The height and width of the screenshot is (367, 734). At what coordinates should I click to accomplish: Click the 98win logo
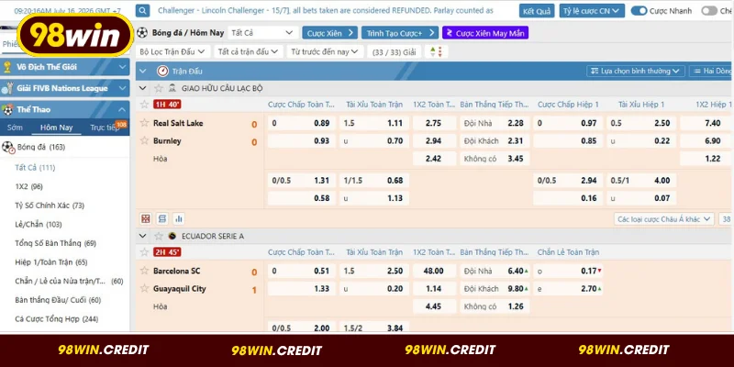[x=75, y=36]
